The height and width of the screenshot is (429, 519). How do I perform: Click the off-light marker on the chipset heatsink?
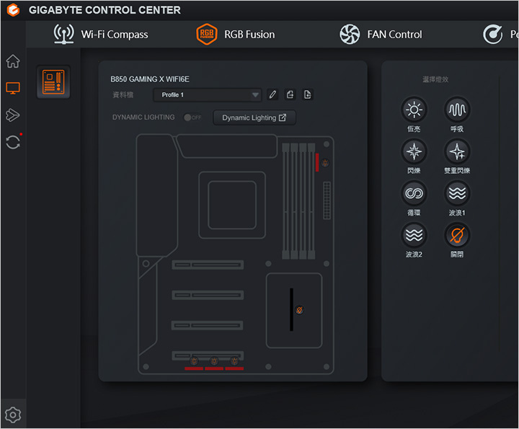point(299,310)
